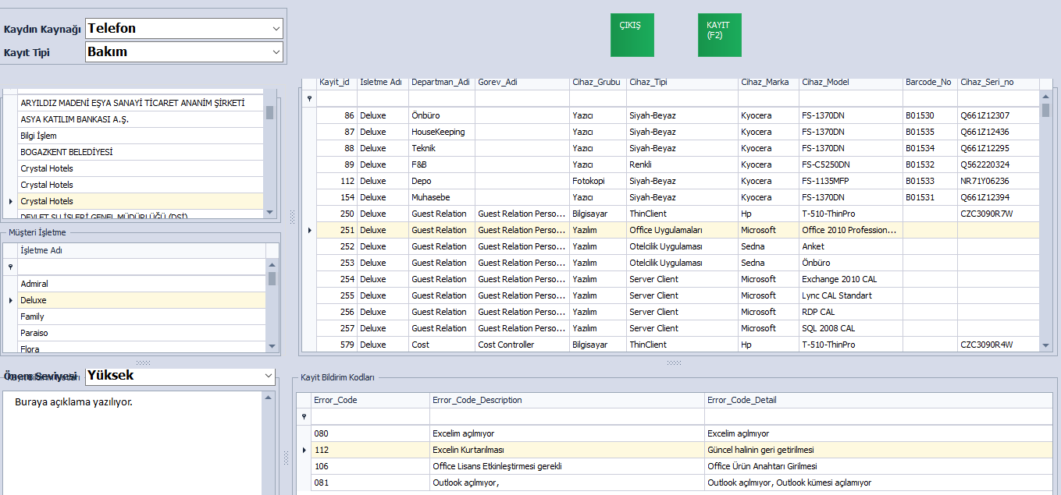Click the 'Office Uygulamaları' device type cell
Image resolution: width=1061 pixels, height=495 pixels.
click(682, 230)
